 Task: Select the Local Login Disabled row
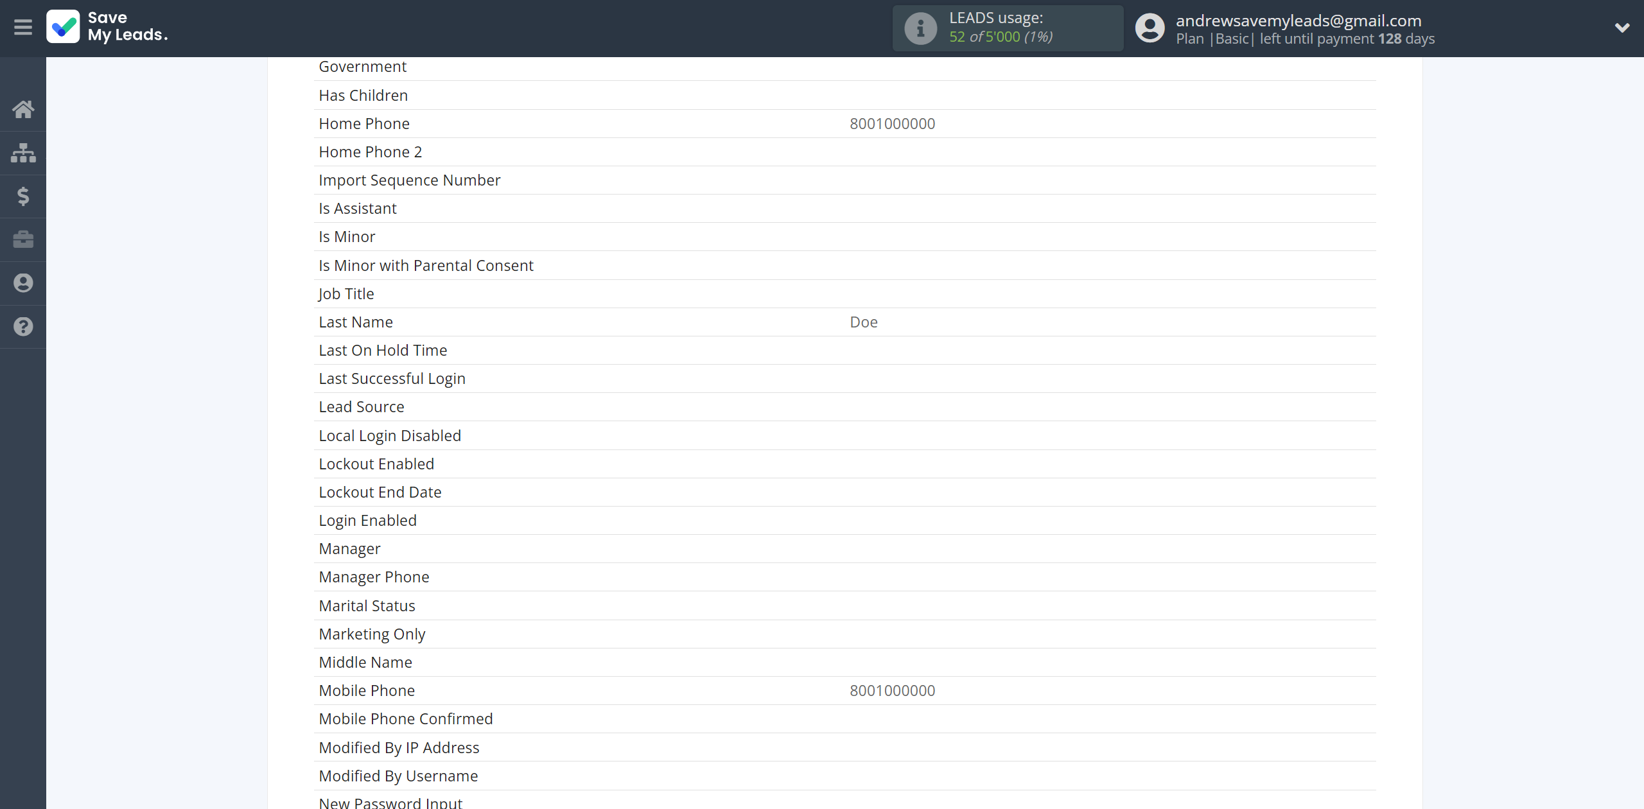pos(844,435)
